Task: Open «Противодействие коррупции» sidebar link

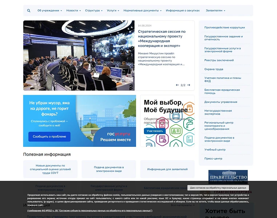Action: 225,28
